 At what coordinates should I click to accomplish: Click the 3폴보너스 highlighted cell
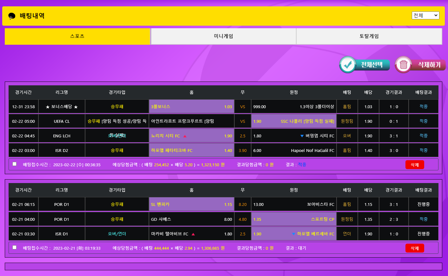coord(191,107)
